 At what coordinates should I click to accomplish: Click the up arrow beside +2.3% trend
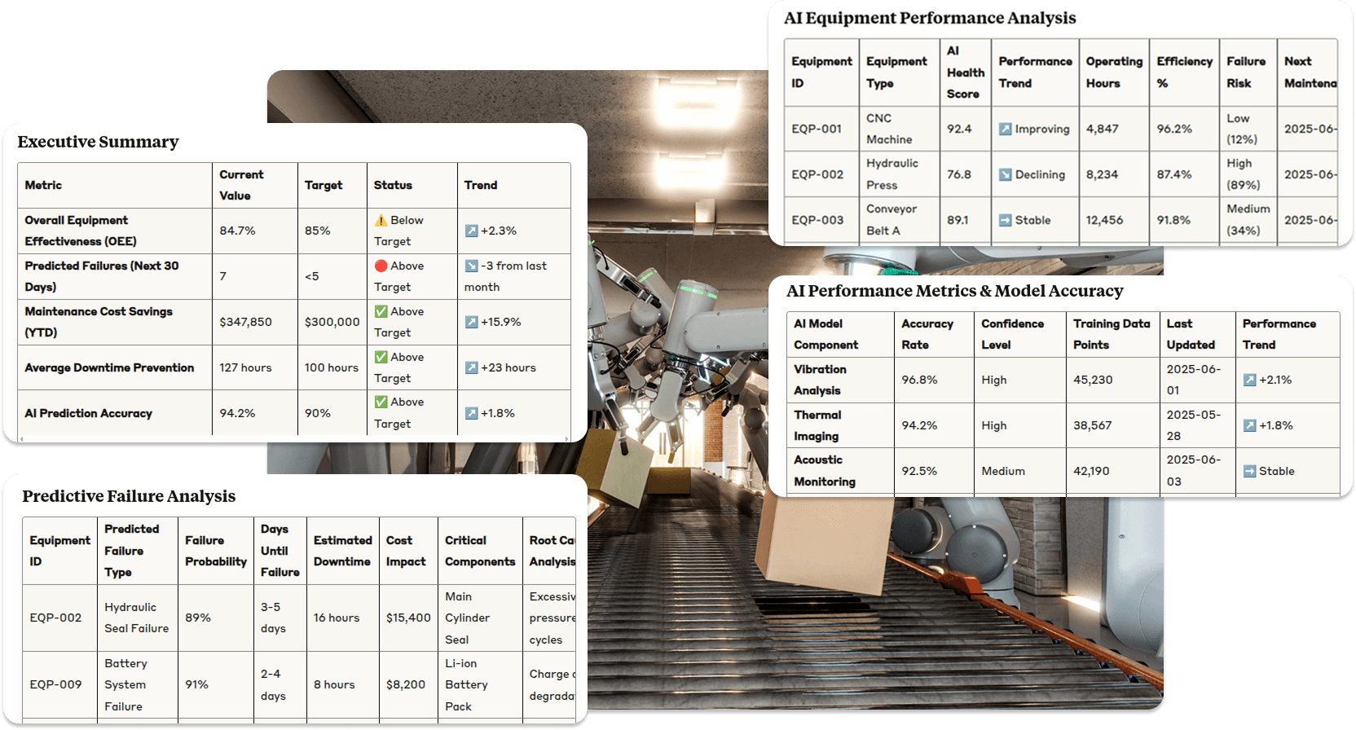pyautogui.click(x=471, y=231)
